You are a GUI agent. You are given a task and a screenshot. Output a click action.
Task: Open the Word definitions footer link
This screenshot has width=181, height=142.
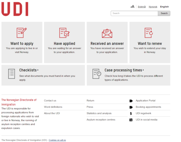[x=53, y=107]
